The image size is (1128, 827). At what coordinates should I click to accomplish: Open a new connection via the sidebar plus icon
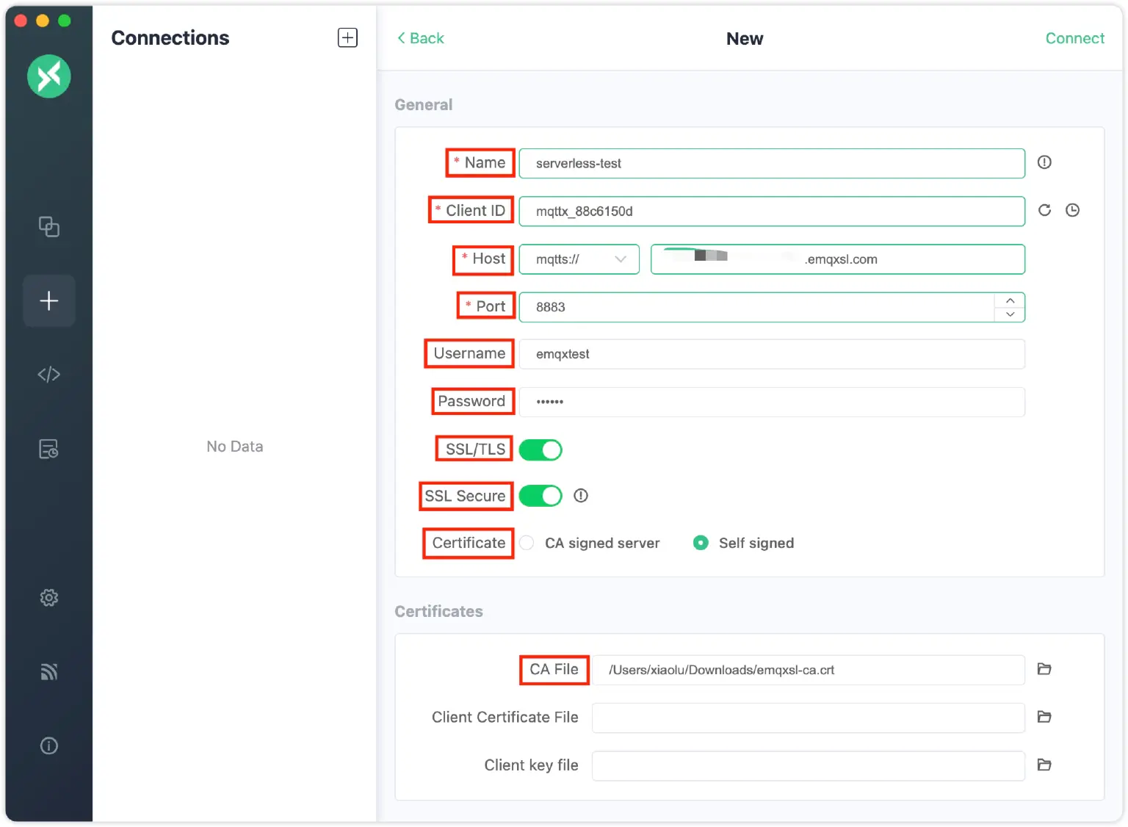48,300
